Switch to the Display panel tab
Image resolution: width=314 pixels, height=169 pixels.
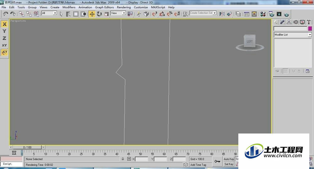[302, 22]
